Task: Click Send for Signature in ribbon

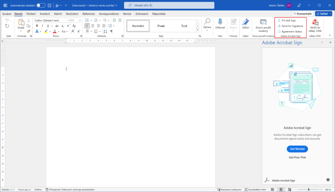Action: click(291, 26)
